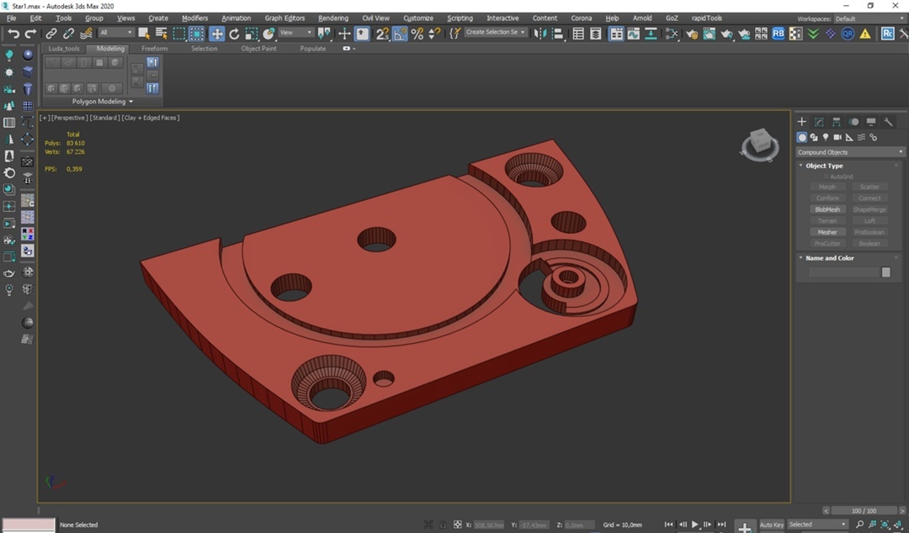Activate the Unlink Selection tool
Image resolution: width=909 pixels, height=533 pixels.
68,34
